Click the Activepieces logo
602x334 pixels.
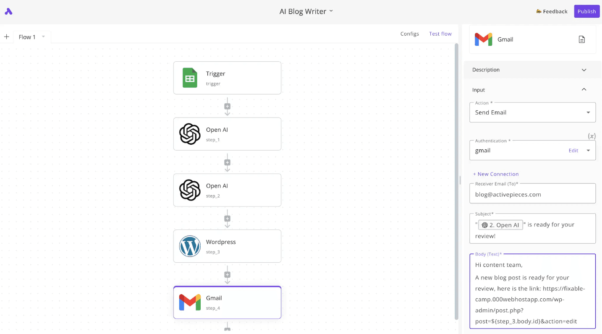pyautogui.click(x=8, y=11)
